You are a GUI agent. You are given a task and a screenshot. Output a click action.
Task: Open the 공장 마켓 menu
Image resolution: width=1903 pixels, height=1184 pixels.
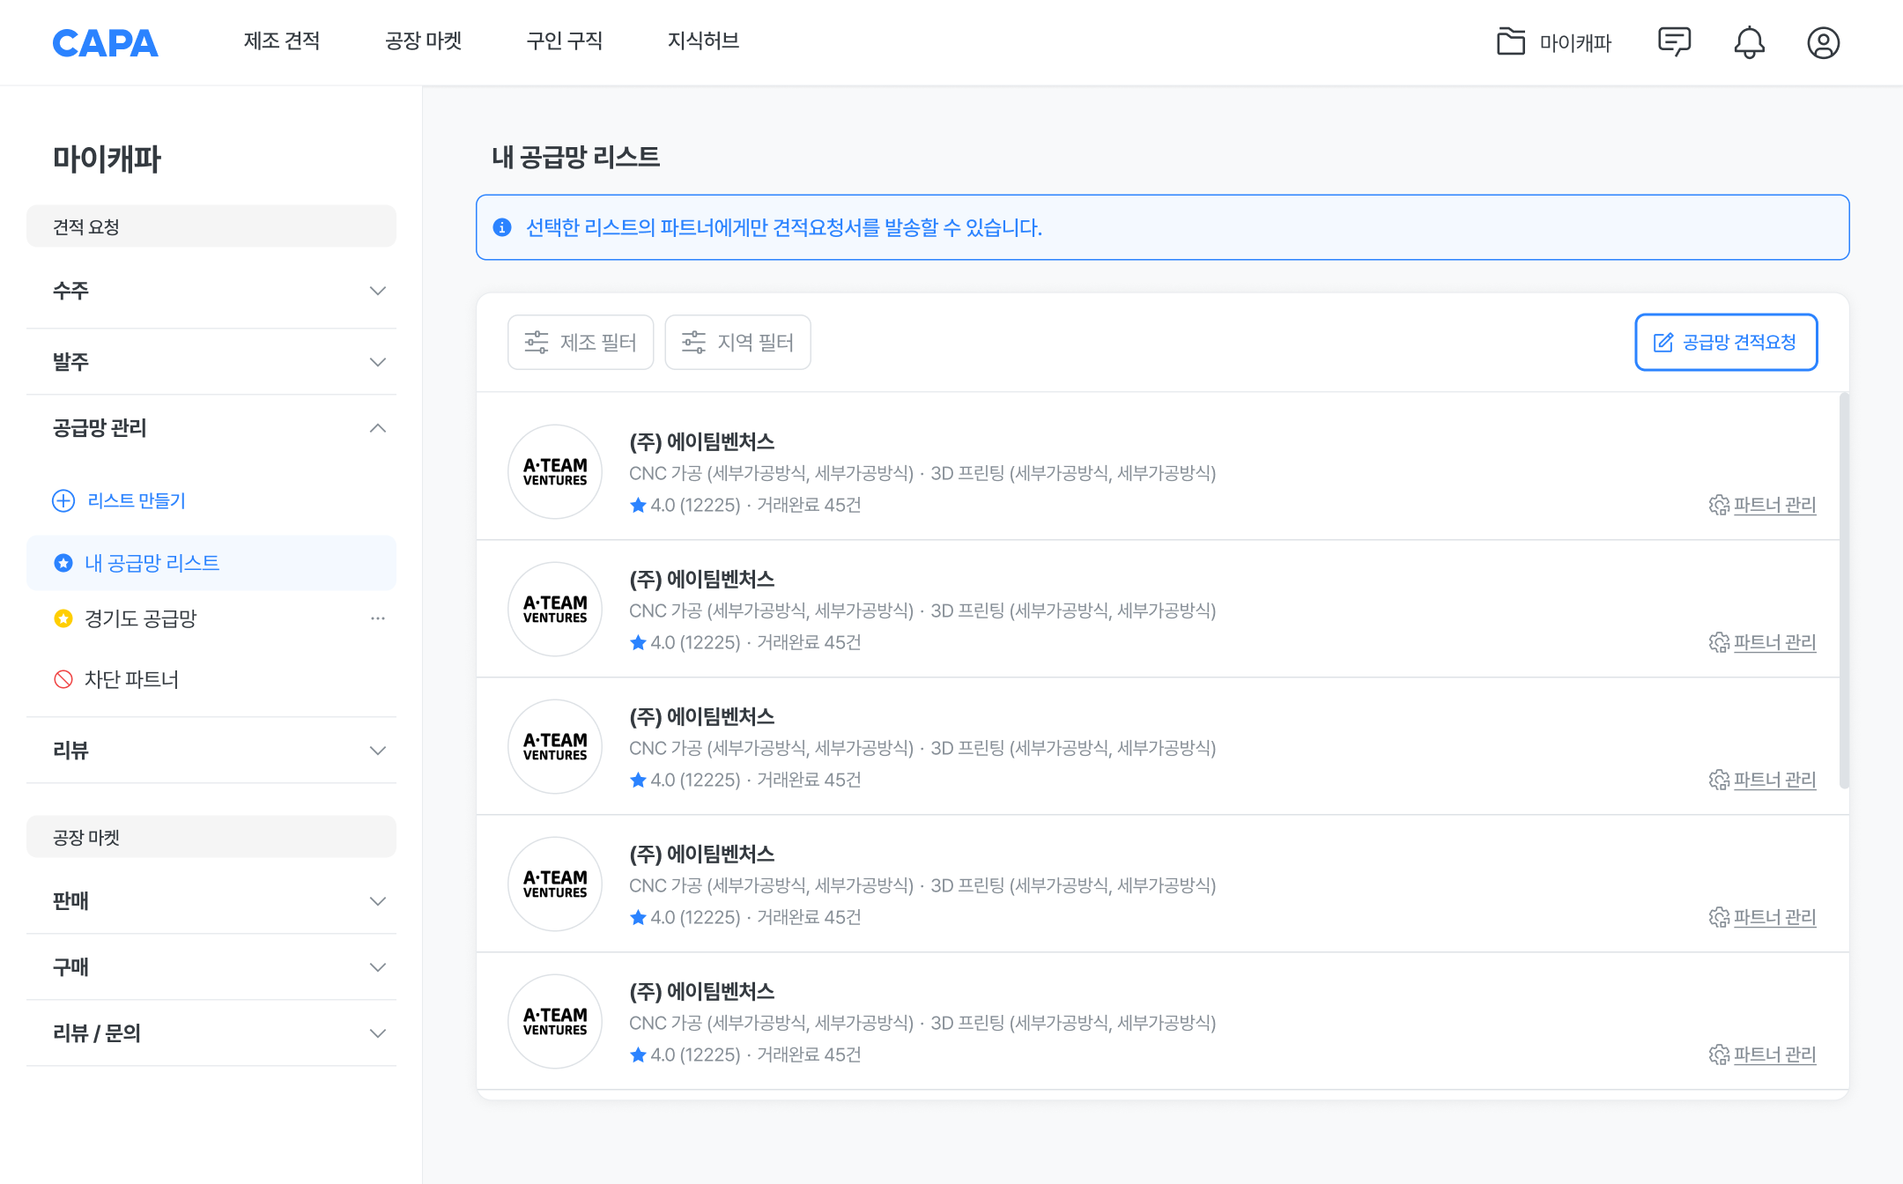point(424,41)
